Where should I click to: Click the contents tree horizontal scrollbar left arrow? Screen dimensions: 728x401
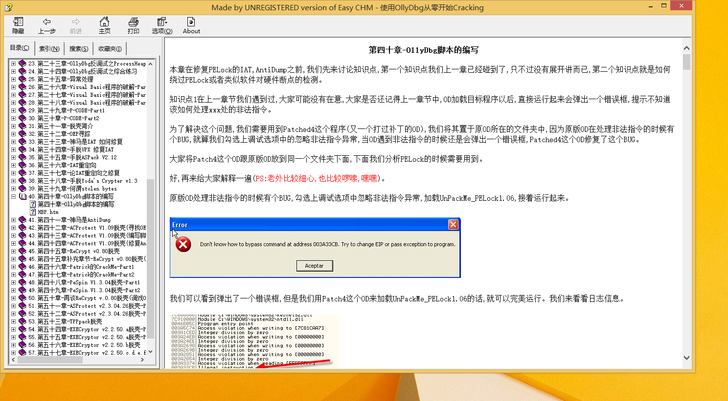14,359
